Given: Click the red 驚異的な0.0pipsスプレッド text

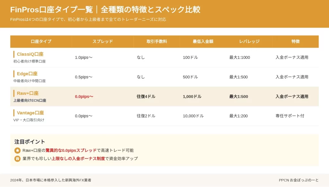Looking at the screenshot, I should point(71,150).
